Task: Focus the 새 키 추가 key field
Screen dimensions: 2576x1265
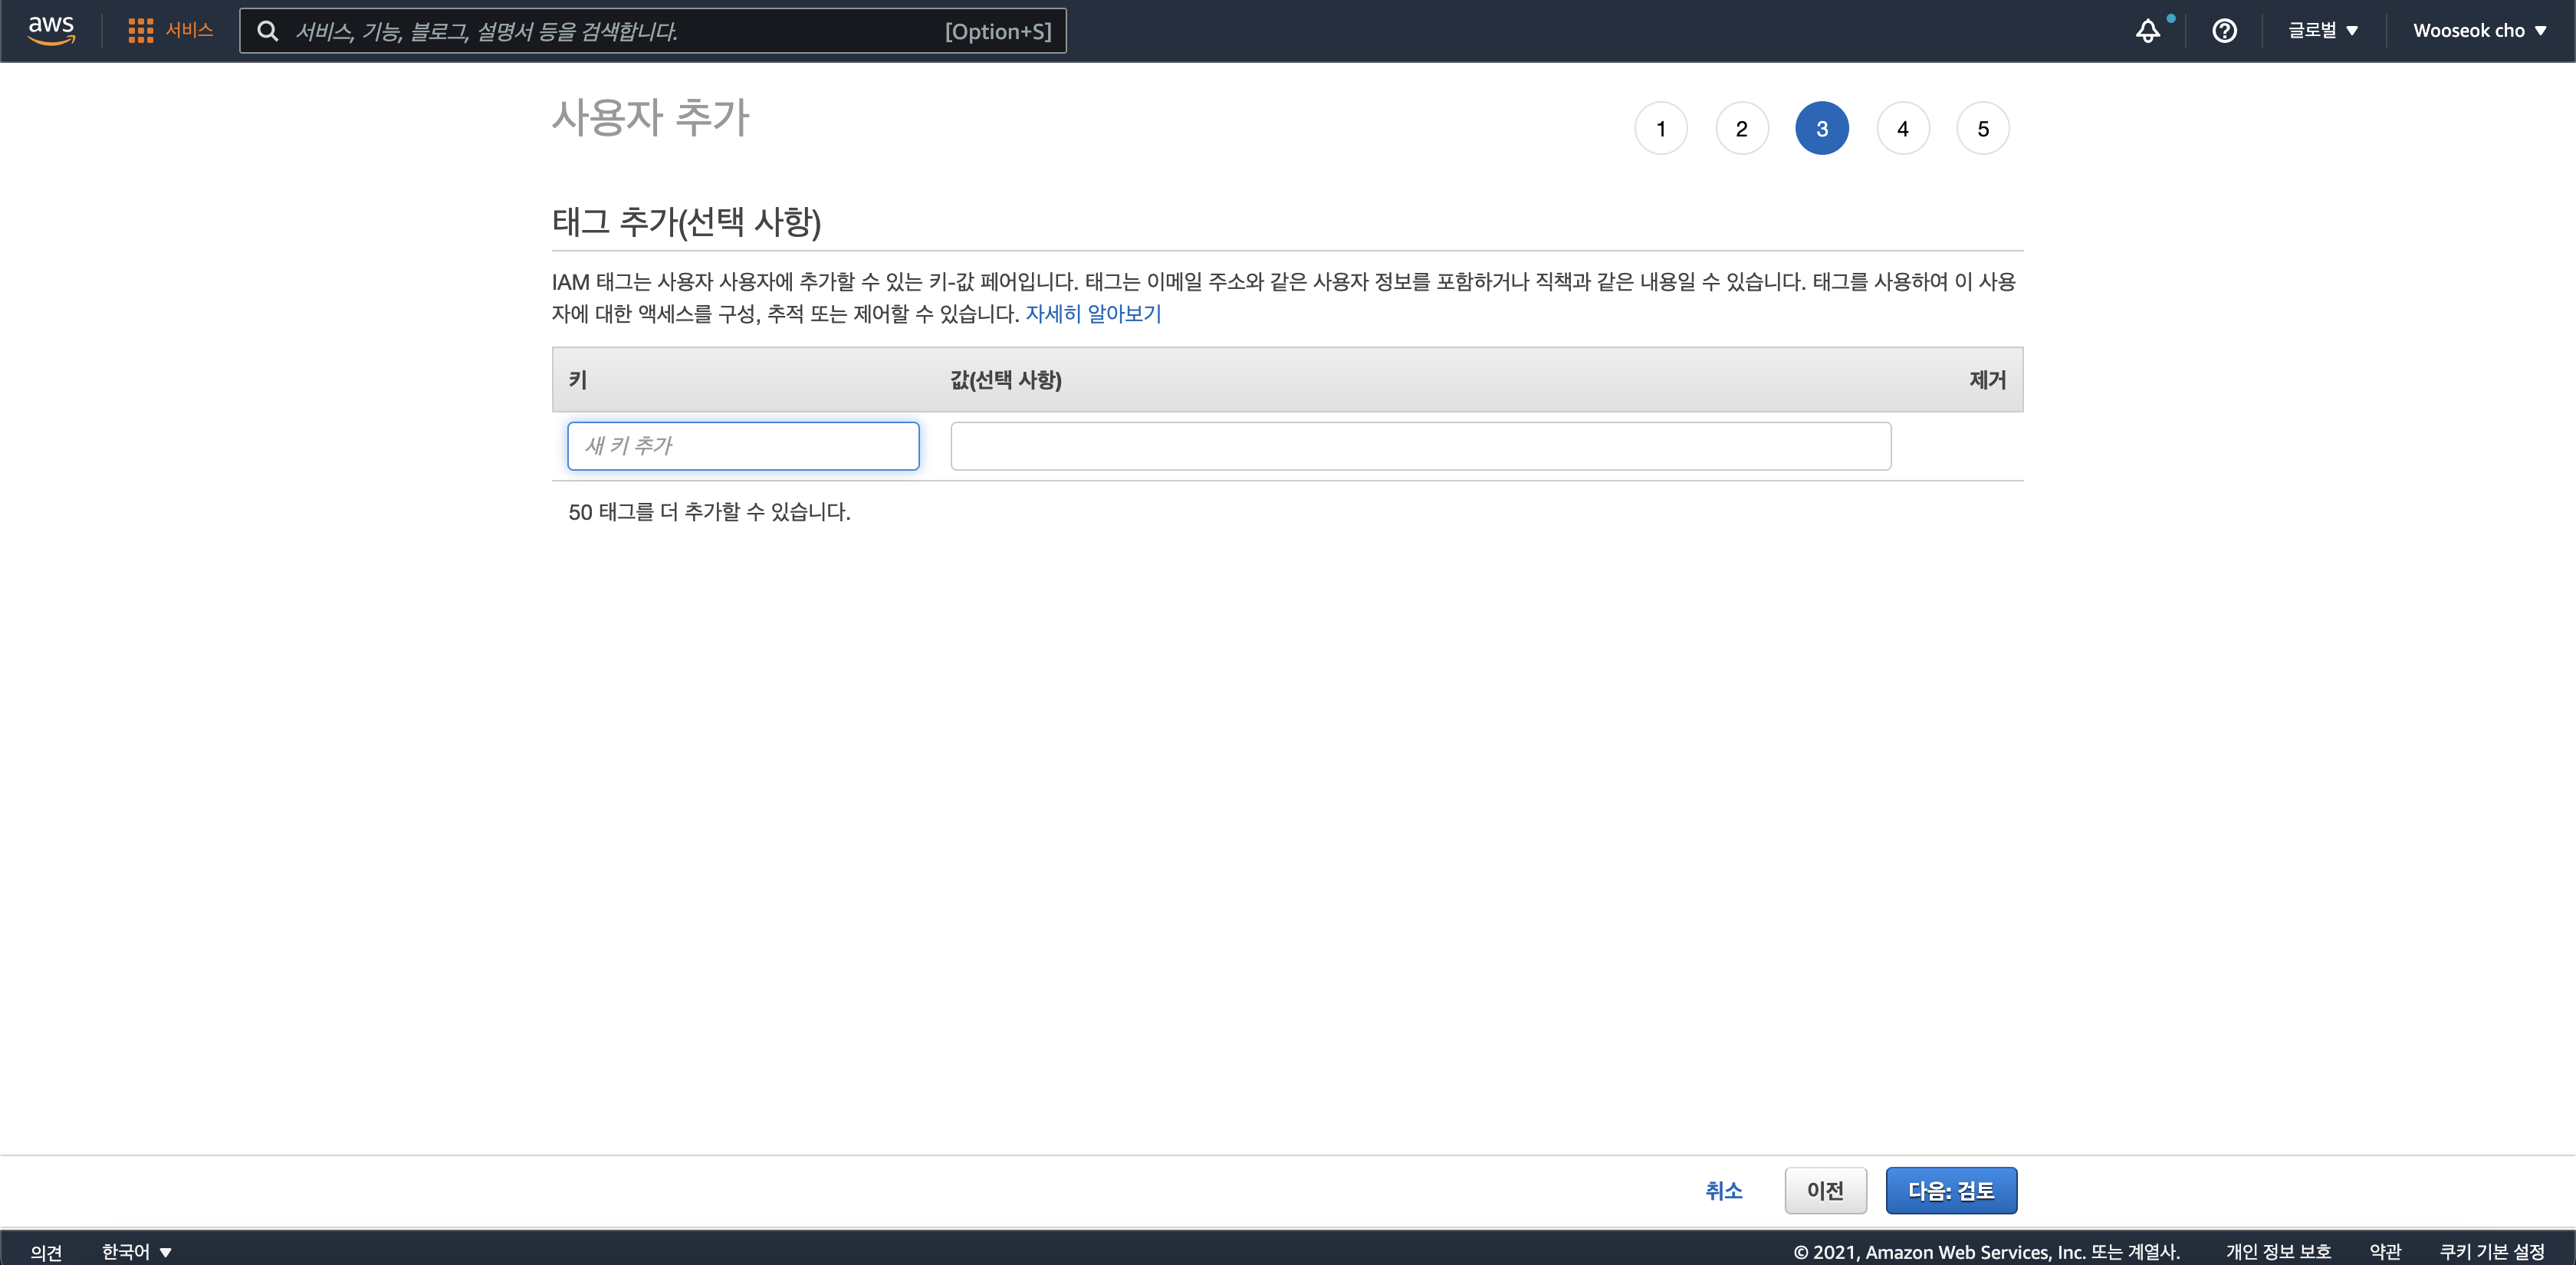Action: click(x=743, y=446)
